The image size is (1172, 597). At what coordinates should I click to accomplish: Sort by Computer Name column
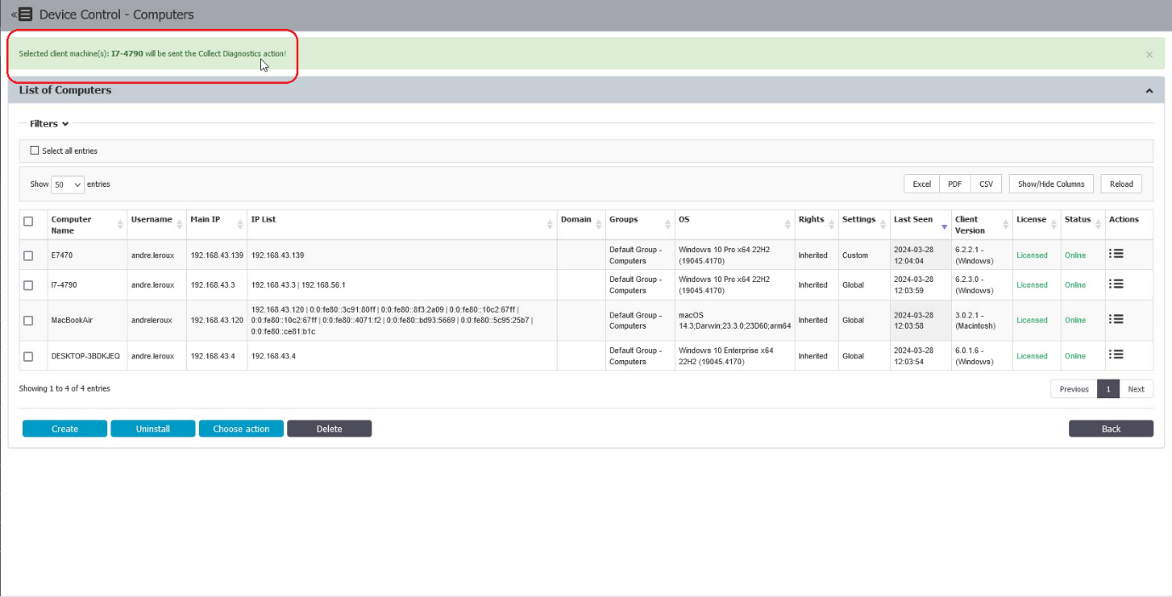87,225
